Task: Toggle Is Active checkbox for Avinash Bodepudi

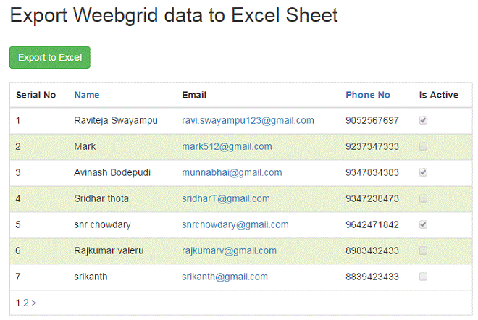Action: tap(424, 172)
